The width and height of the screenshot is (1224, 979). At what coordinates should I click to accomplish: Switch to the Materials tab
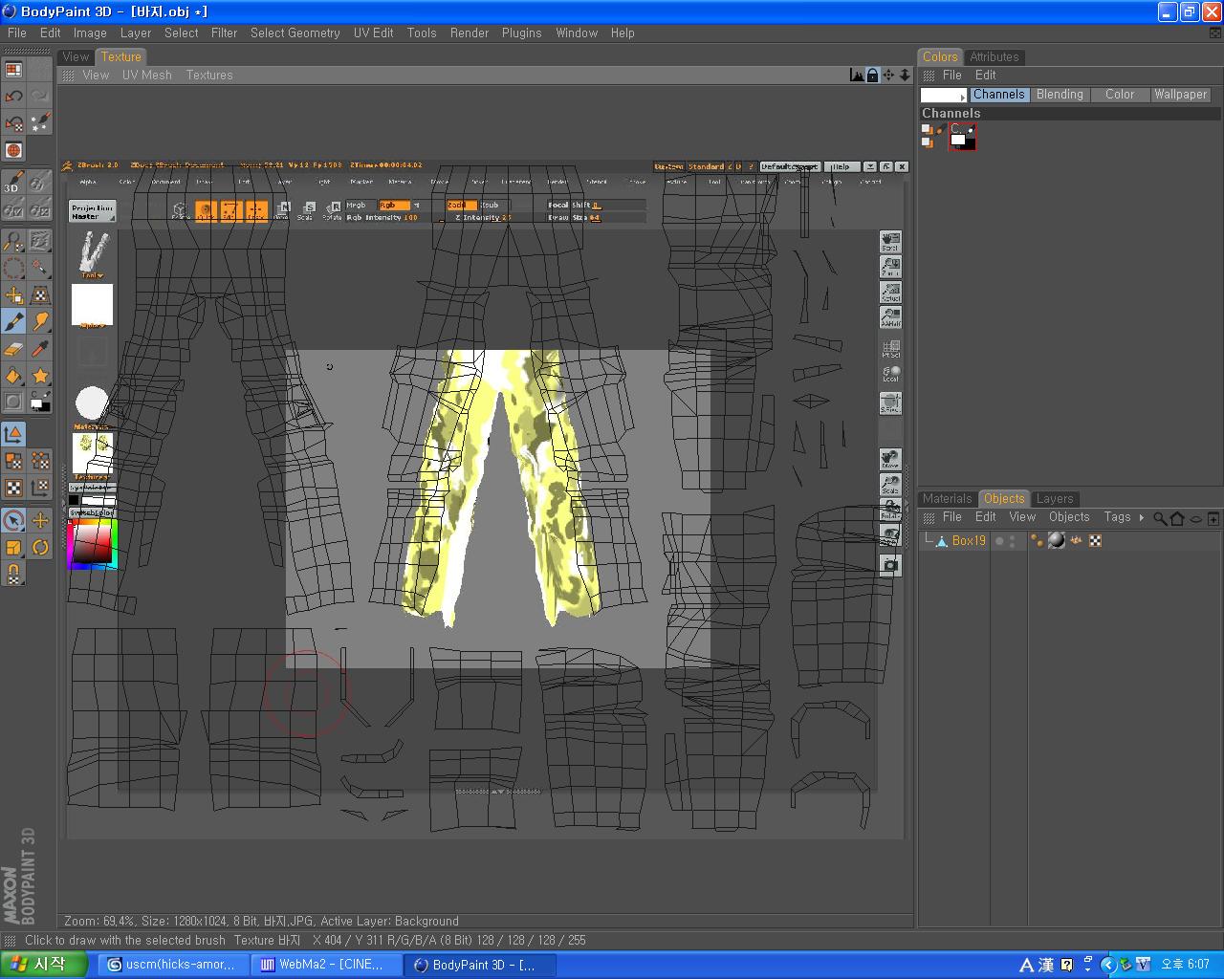947,498
